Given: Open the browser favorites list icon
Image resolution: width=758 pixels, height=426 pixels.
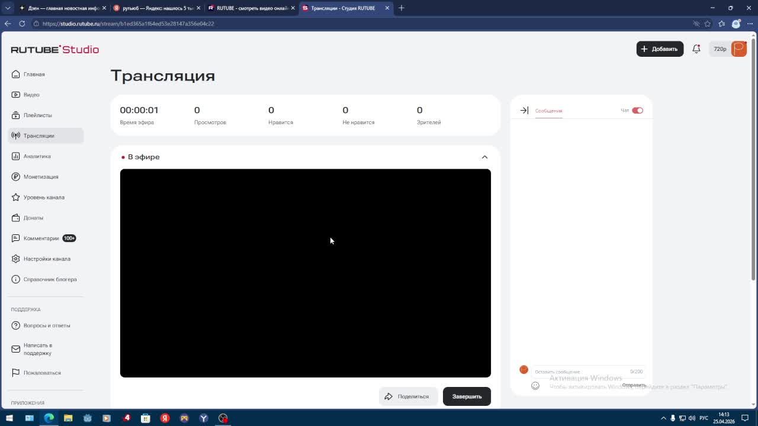Looking at the screenshot, I should tap(722, 24).
